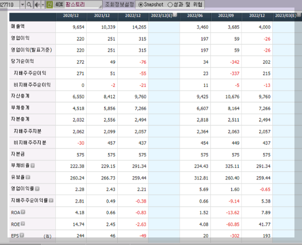This screenshot has height=245, width=302.
Task: Click the info icon next to ROA
Action: point(23,212)
